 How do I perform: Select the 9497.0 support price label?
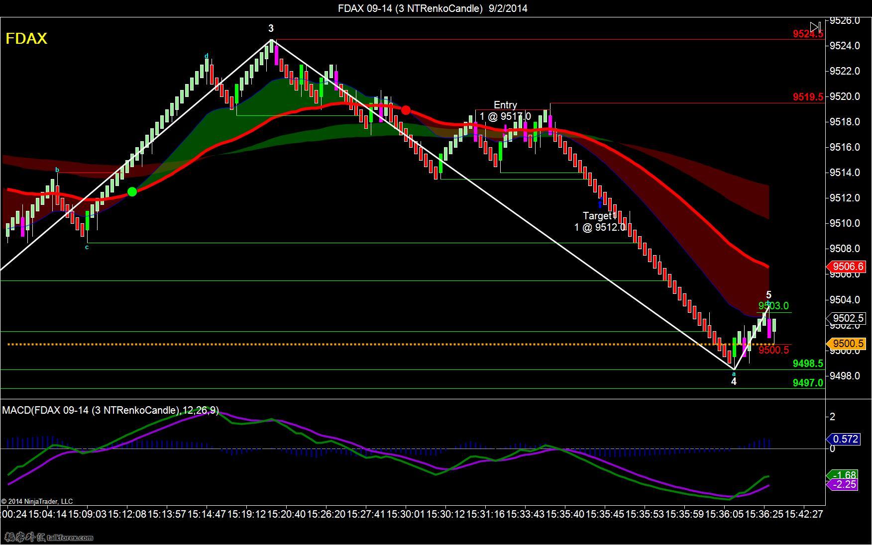(808, 382)
